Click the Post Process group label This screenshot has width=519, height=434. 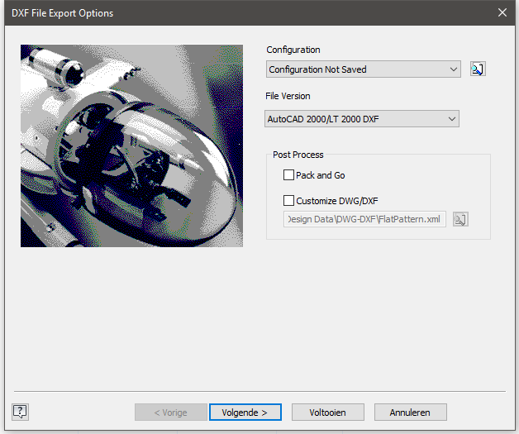click(x=298, y=155)
